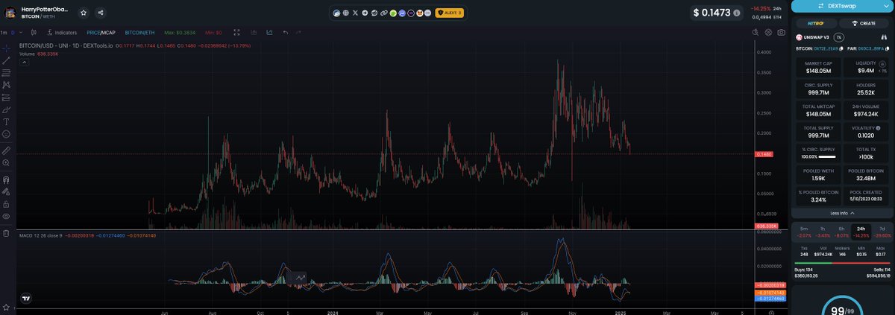Take a chart snapshot with the camera icon

pyautogui.click(x=781, y=33)
